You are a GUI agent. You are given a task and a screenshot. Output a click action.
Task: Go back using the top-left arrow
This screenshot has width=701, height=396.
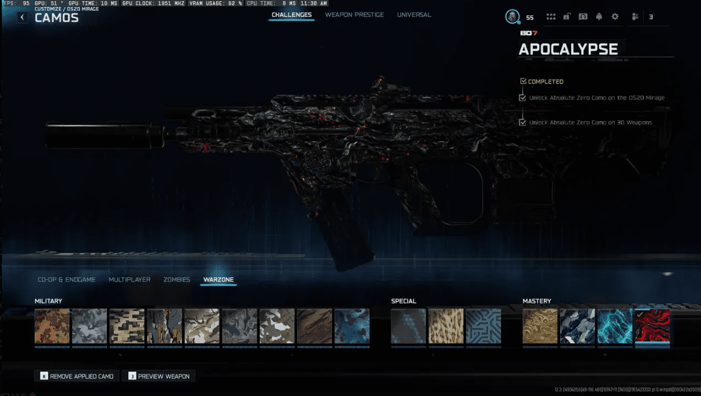point(22,18)
